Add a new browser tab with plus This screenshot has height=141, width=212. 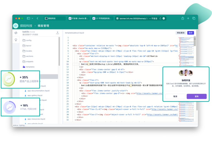(x=188, y=18)
